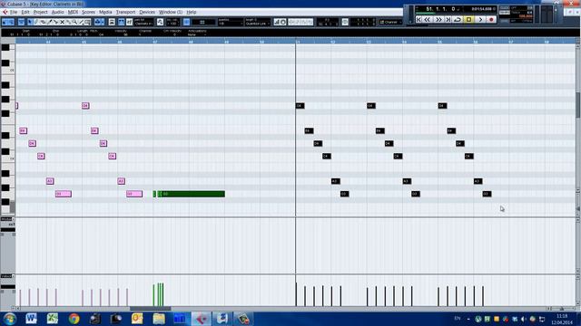
Task: Click the Indicate Transpositions icon
Action: pyautogui.click(x=160, y=22)
